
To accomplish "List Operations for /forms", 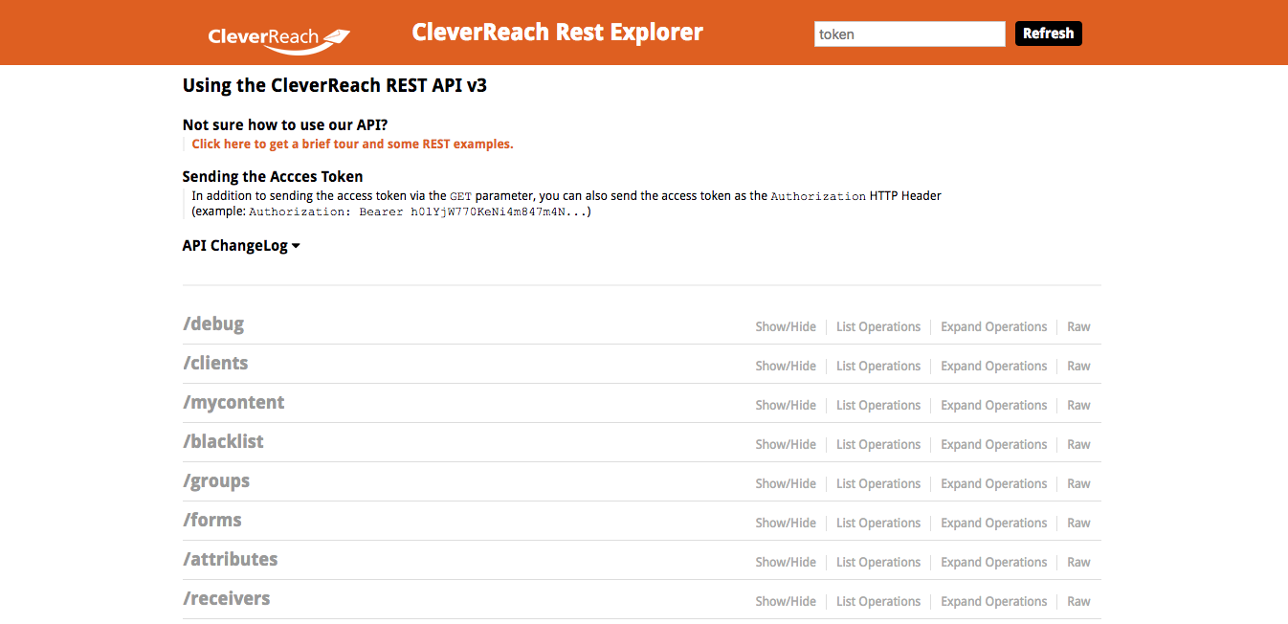I will click(878, 523).
